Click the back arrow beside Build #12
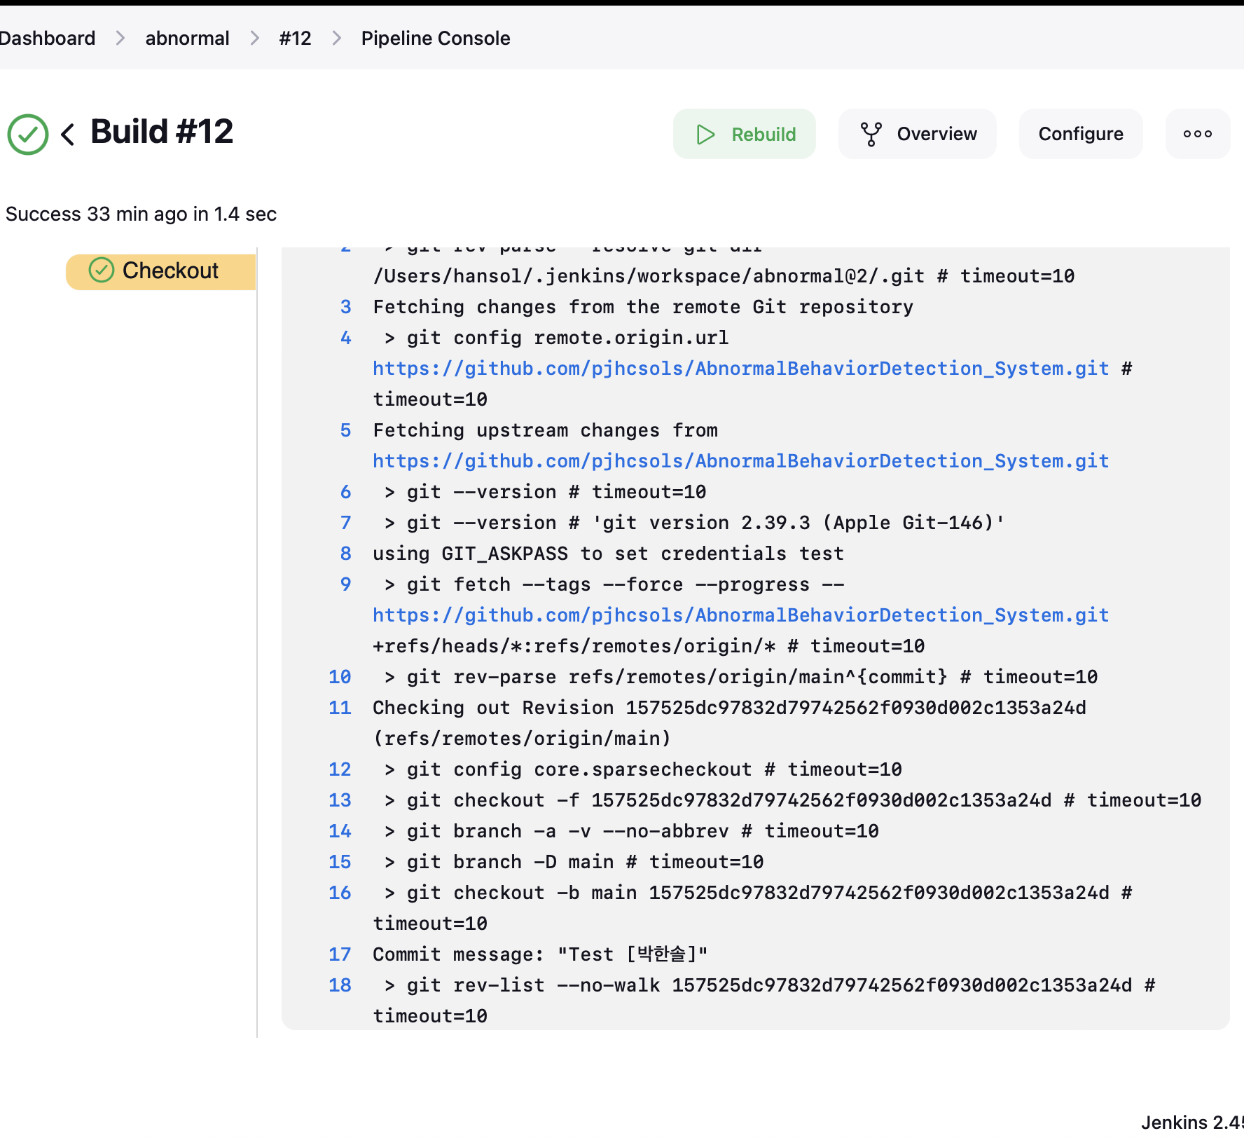Viewport: 1244px width, 1138px height. point(68,134)
